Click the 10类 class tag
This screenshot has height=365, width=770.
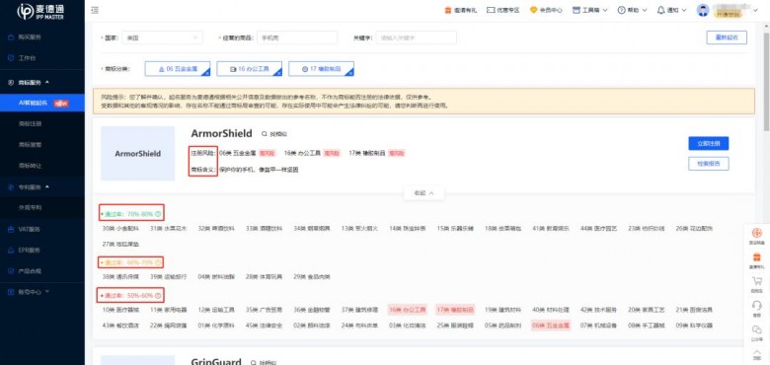pyautogui.click(x=120, y=310)
